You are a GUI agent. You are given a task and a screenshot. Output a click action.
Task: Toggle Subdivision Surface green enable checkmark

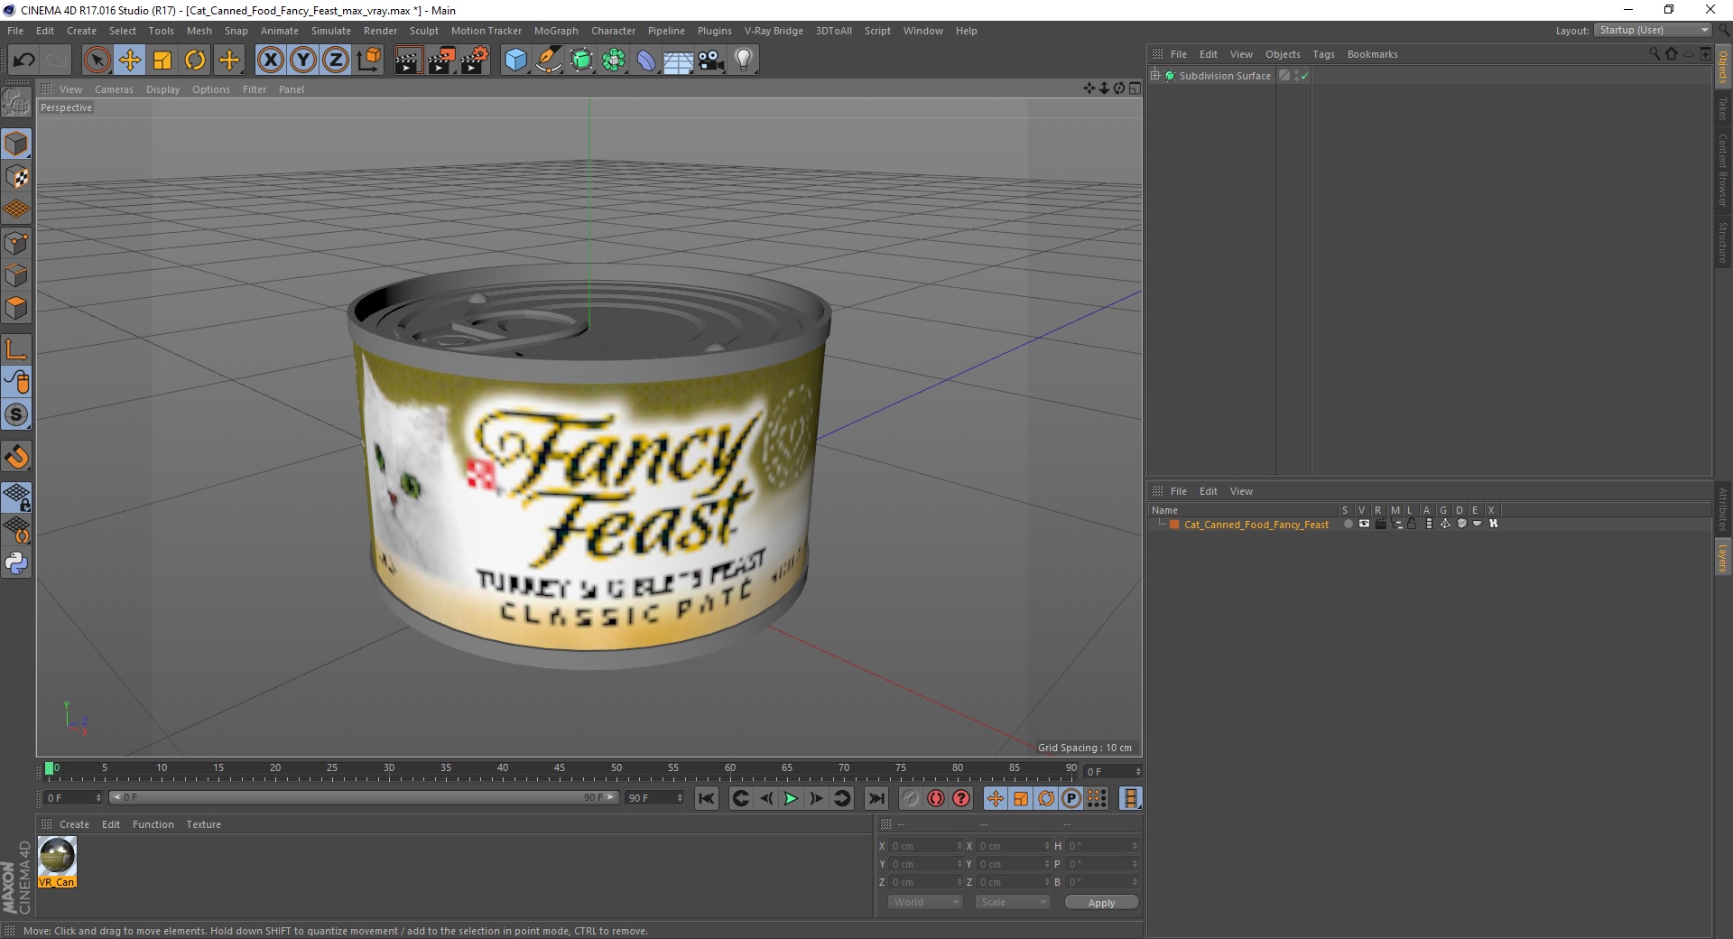coord(1304,77)
